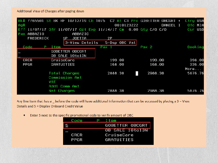This screenshot has width=218, height=163.
Task: Click the cabin number 1075
Action: (100, 21)
